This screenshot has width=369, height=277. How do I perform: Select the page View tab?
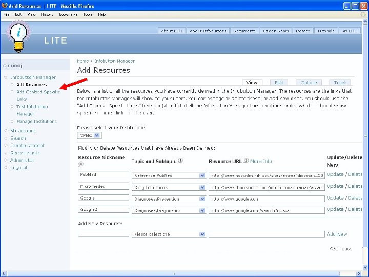click(252, 83)
